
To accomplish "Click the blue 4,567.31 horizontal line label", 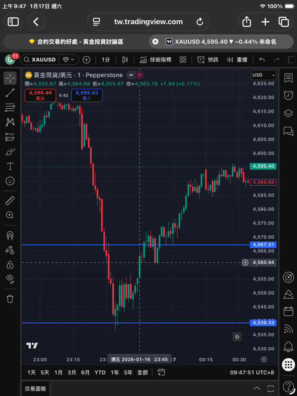I will [263, 245].
